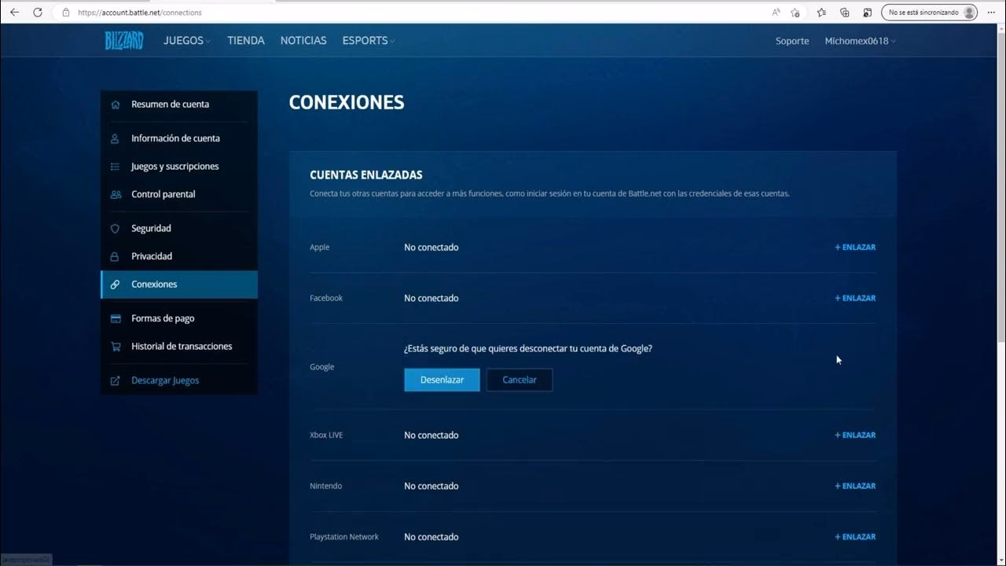The width and height of the screenshot is (1006, 566).
Task: Expand the ESPORTS dropdown menu
Action: click(369, 41)
